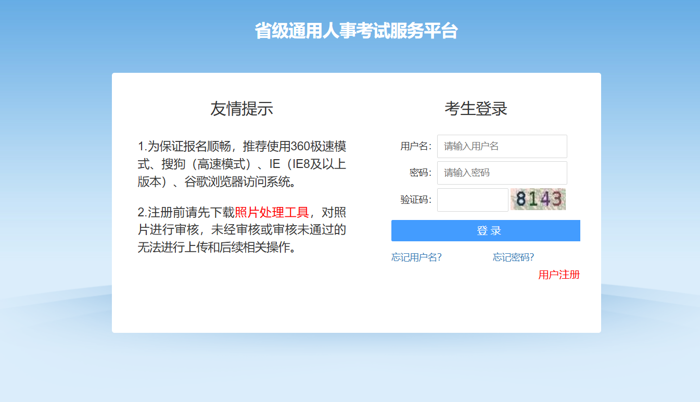700x402 pixels.
Task: Click the second tip about photo review
Action: tap(241, 229)
